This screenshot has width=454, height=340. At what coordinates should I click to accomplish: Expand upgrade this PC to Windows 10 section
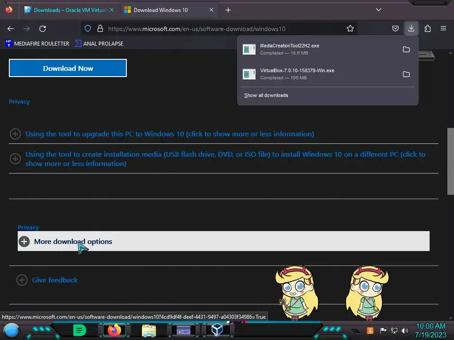click(x=170, y=134)
